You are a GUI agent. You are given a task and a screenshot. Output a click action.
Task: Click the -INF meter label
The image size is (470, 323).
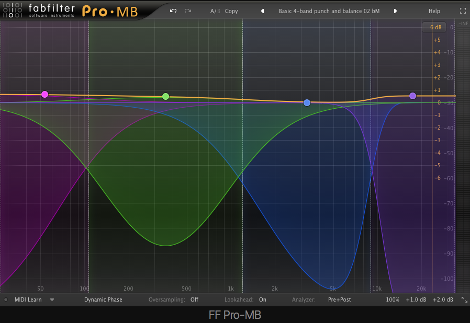pyautogui.click(x=463, y=24)
